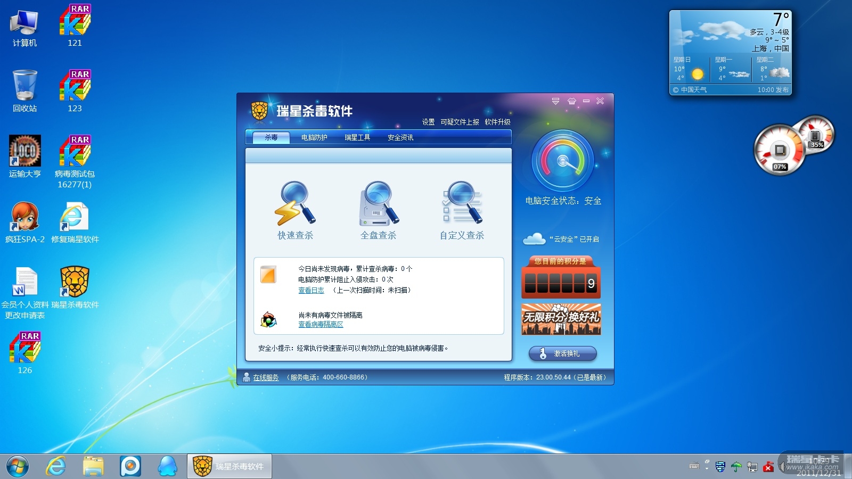The image size is (852, 479).
Task: Click the weather gadget current temperature
Action: (781, 20)
